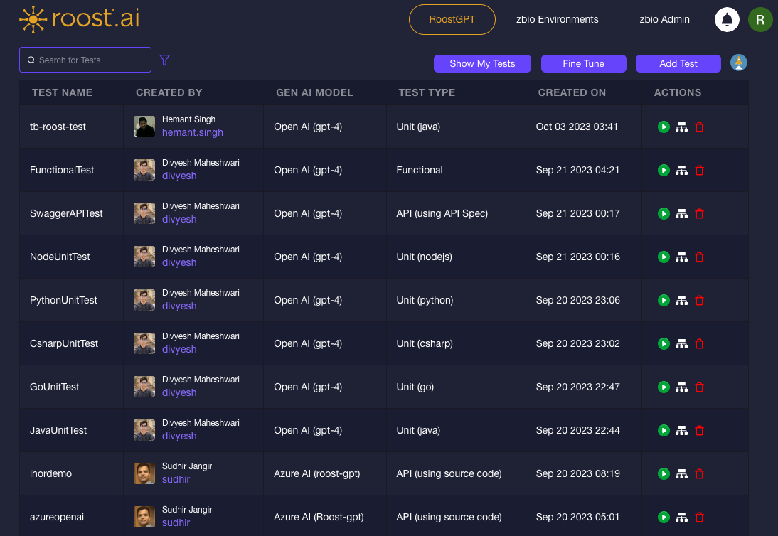Screen dimensions: 778x536
Task: Sort by the CREATED ON column
Action: pos(572,92)
